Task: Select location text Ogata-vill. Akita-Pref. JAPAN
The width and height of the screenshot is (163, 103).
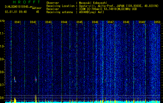Action: pyautogui.click(x=102, y=6)
